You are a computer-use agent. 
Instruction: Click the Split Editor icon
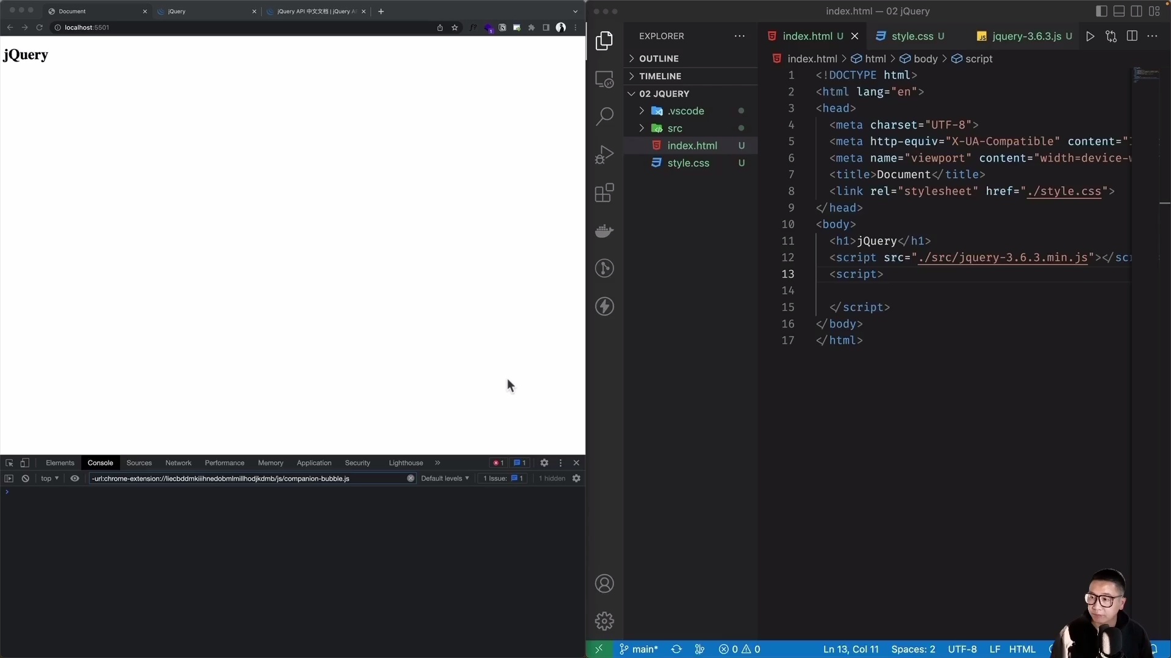[x=1132, y=36]
